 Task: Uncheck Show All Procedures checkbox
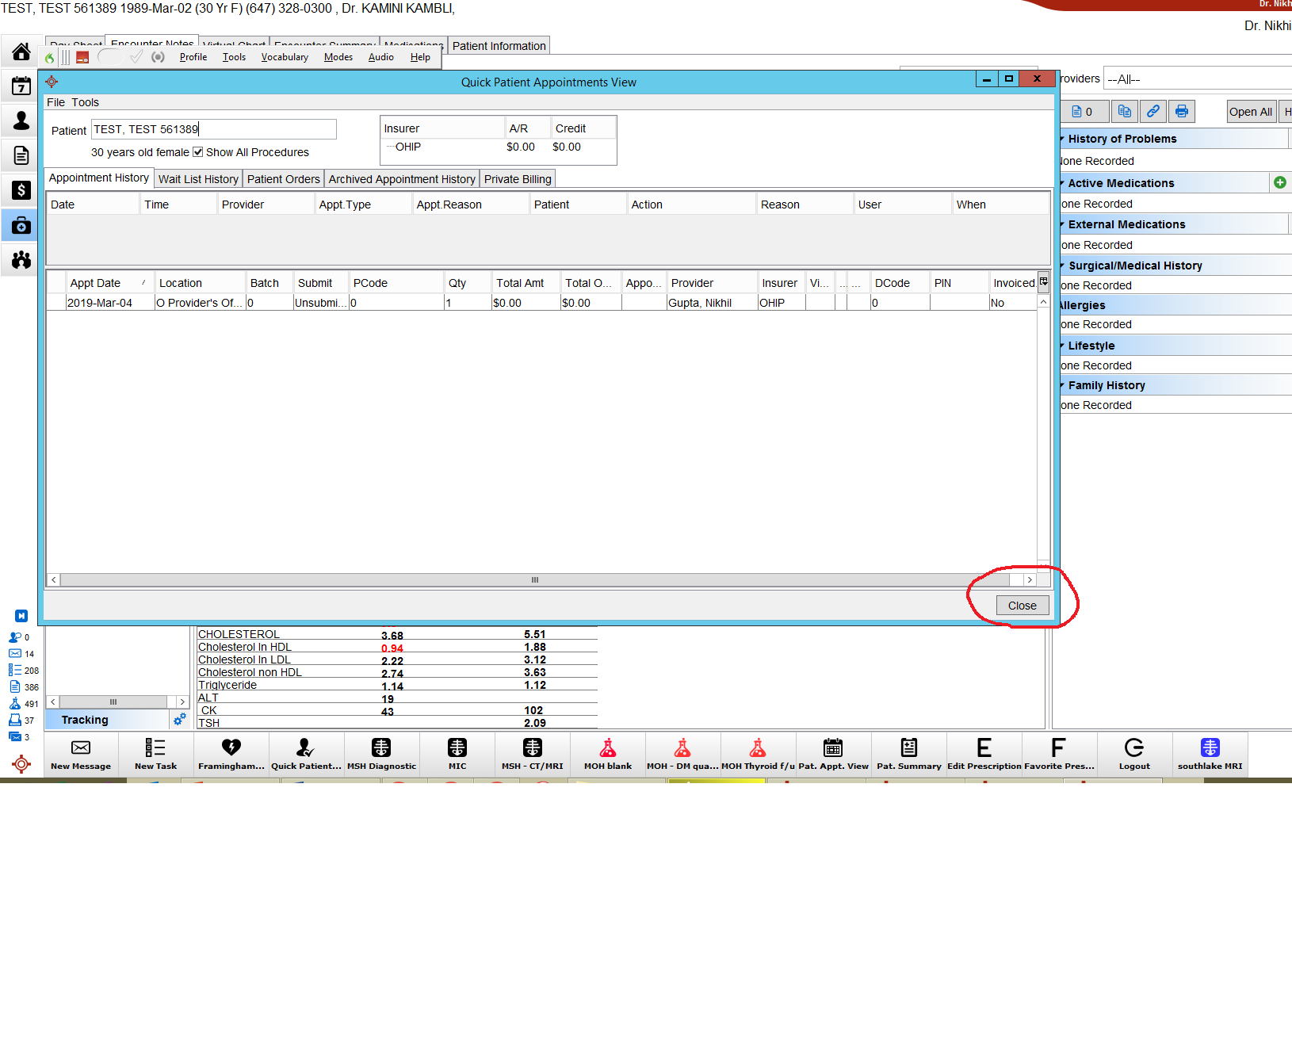pos(198,152)
